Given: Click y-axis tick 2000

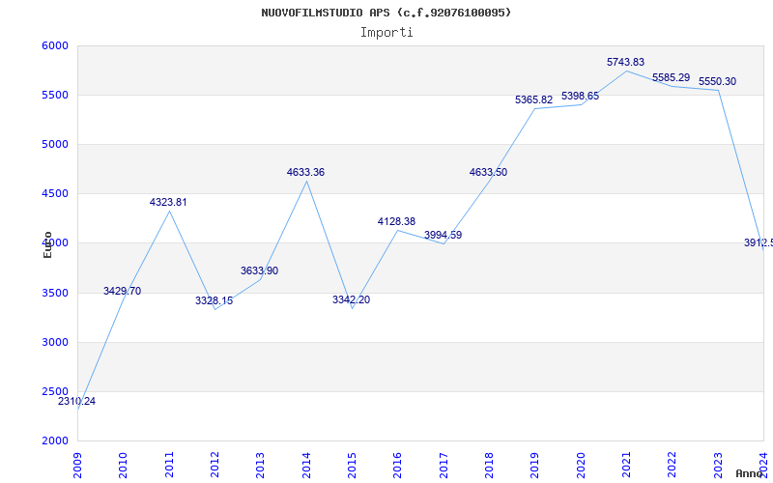Looking at the screenshot, I should click(x=54, y=441).
